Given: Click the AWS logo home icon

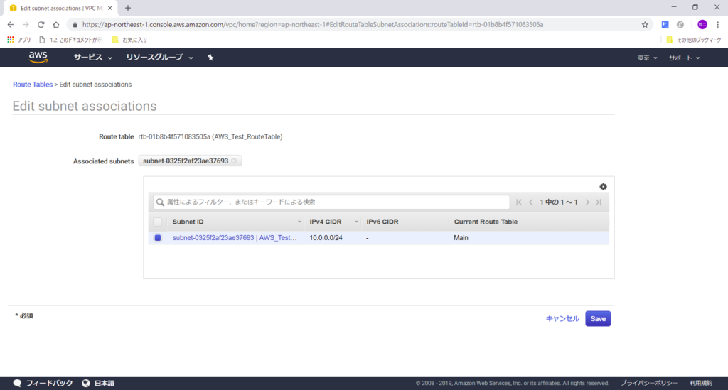Looking at the screenshot, I should pyautogui.click(x=38, y=57).
